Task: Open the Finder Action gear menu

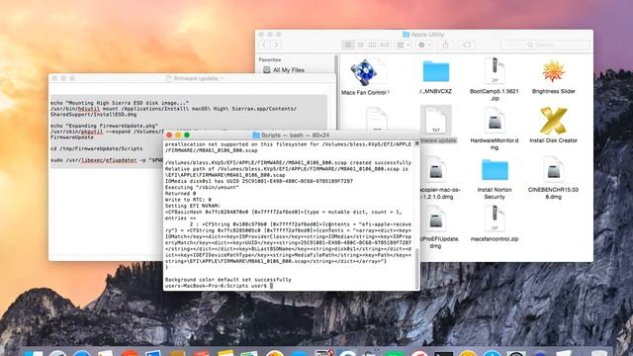Action: coord(424,44)
